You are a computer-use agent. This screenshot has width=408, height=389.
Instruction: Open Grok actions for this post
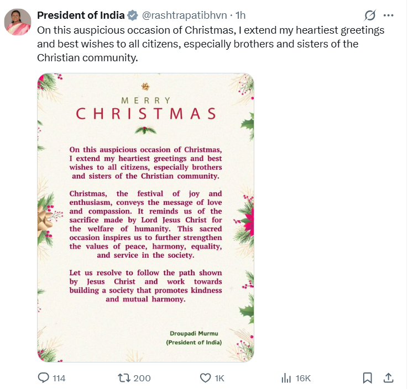(x=370, y=15)
